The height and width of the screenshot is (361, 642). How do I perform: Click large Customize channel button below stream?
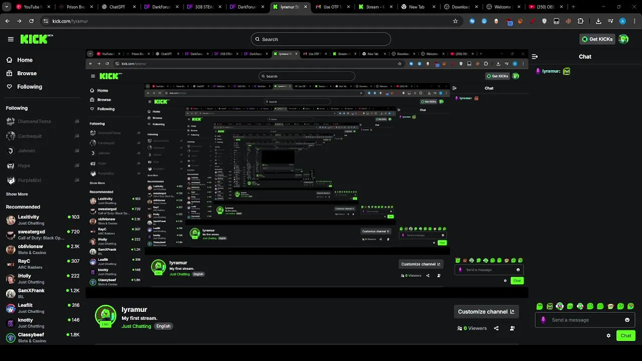(x=486, y=311)
